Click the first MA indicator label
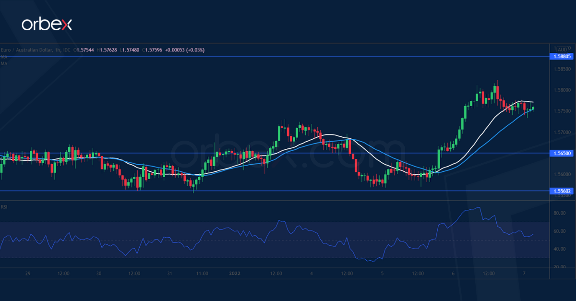The height and width of the screenshot is (301, 576). pyautogui.click(x=4, y=57)
